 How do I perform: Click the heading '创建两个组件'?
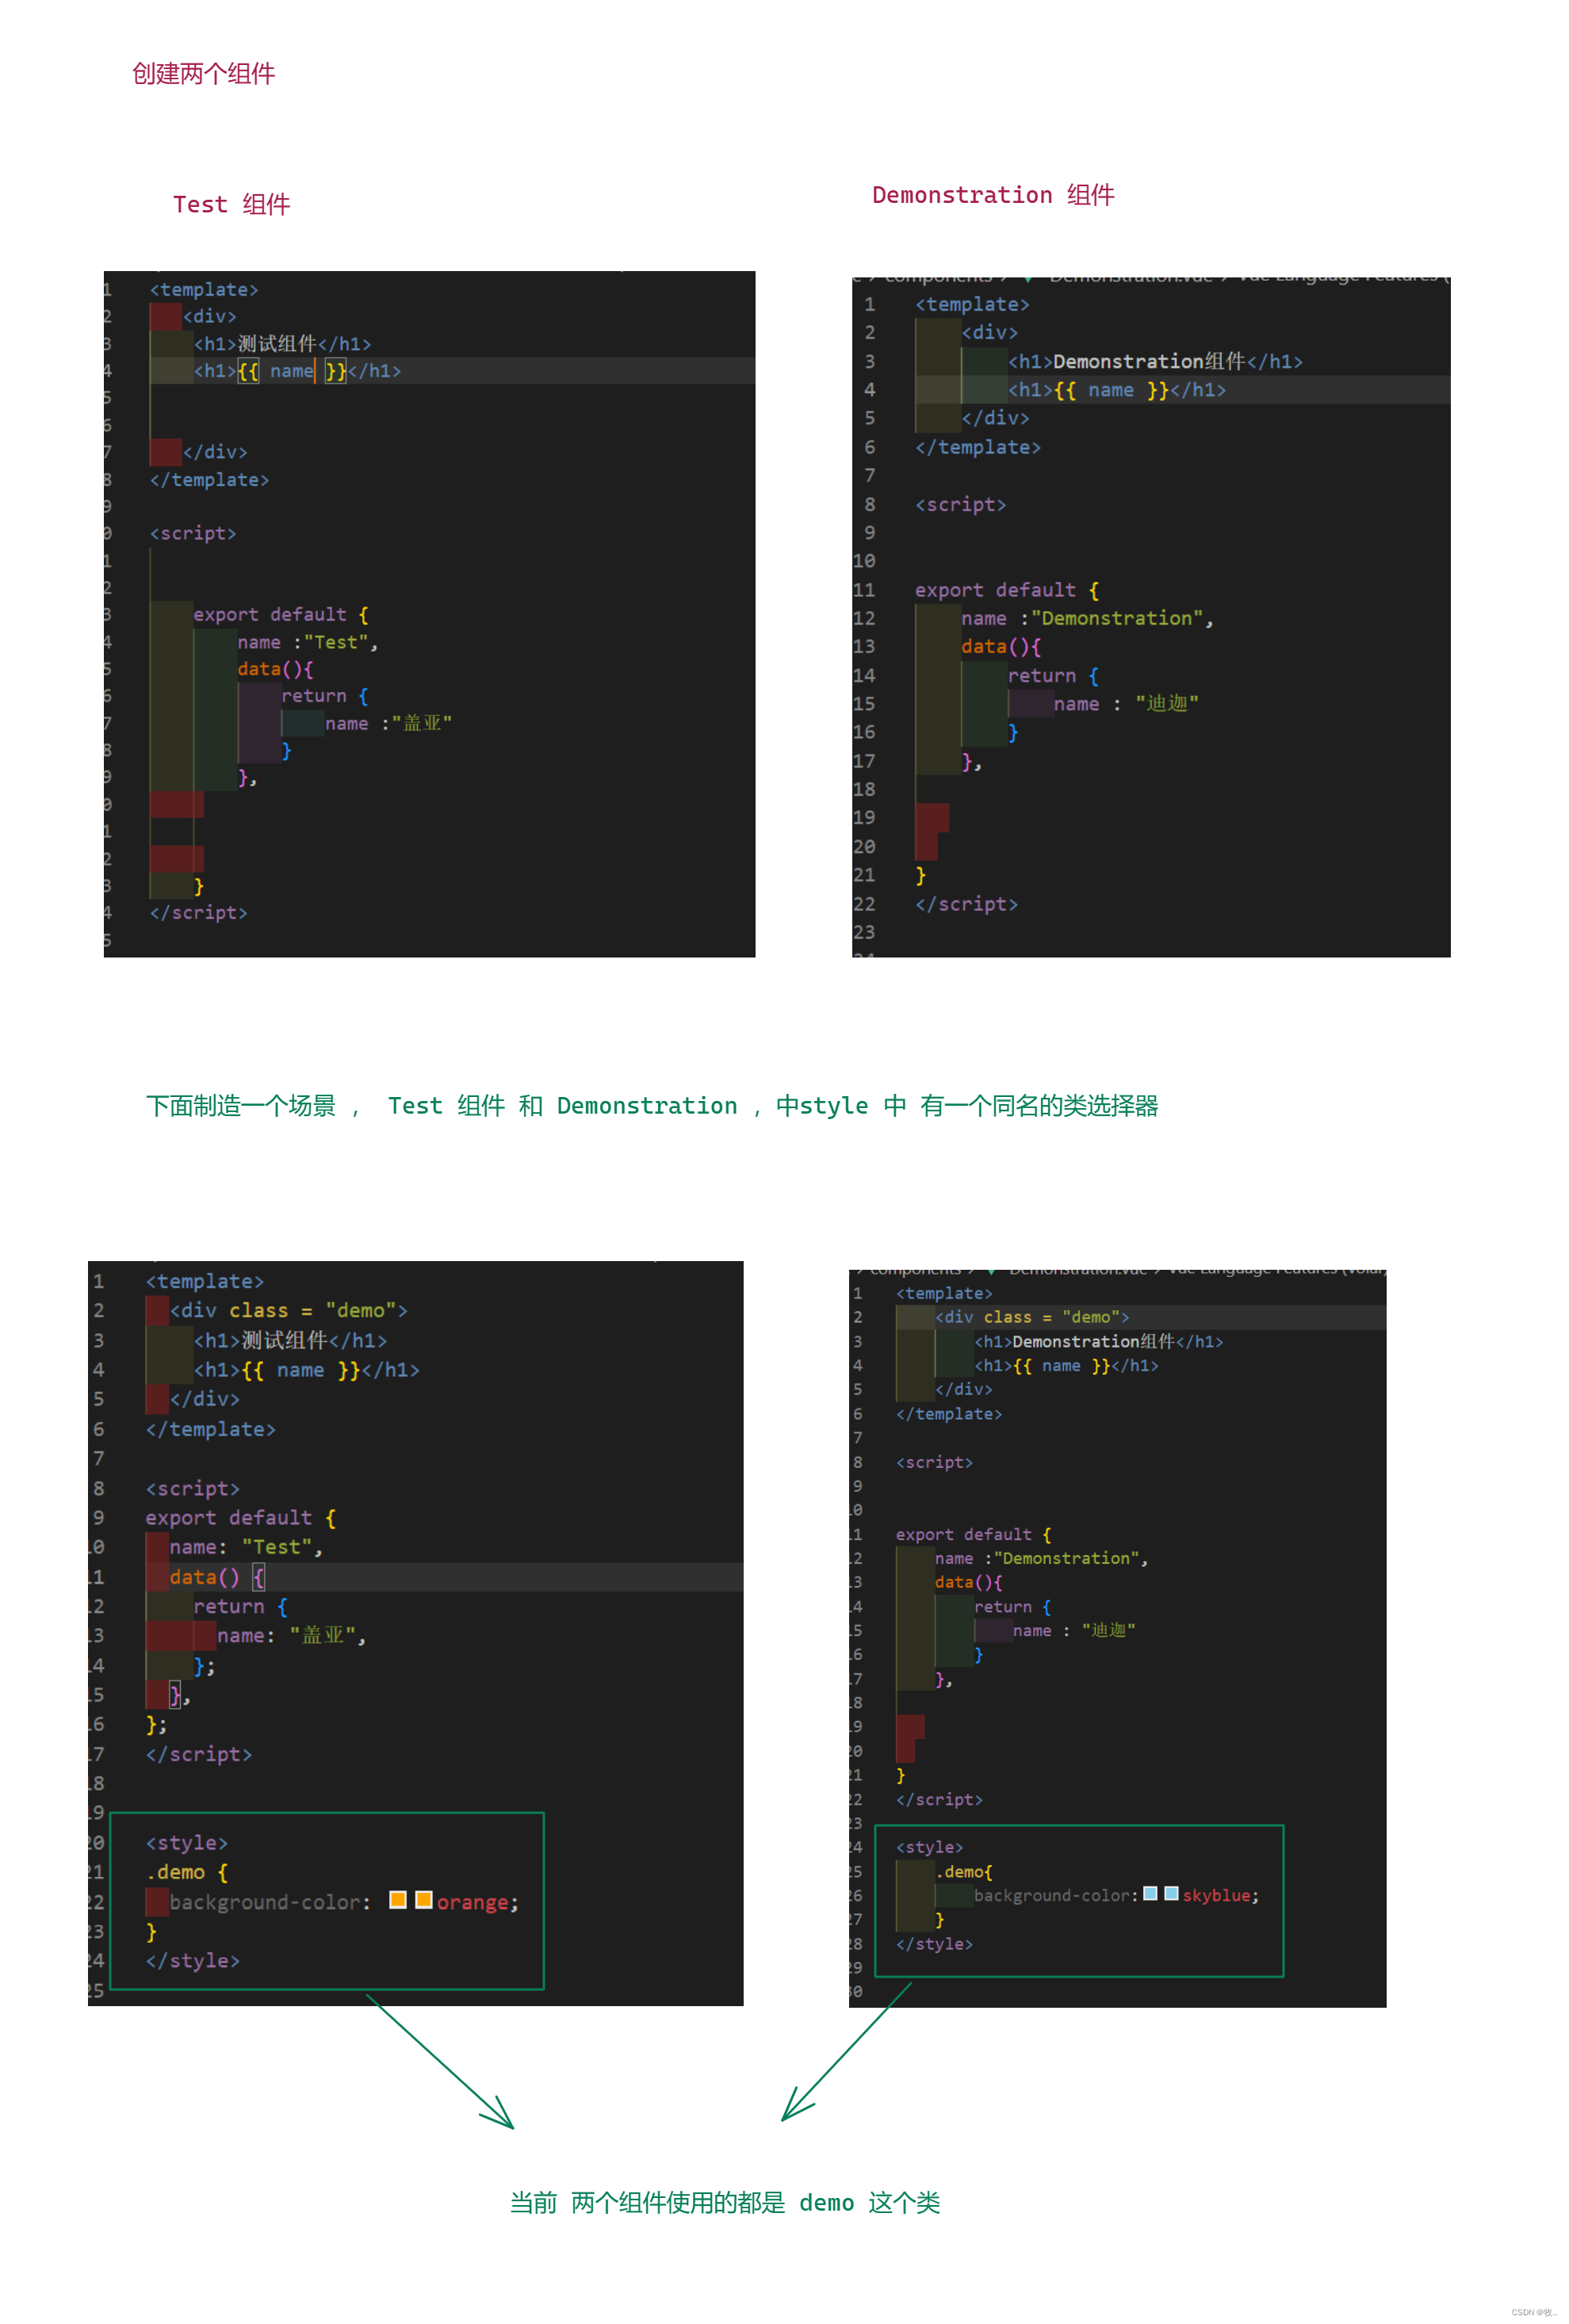(x=203, y=73)
